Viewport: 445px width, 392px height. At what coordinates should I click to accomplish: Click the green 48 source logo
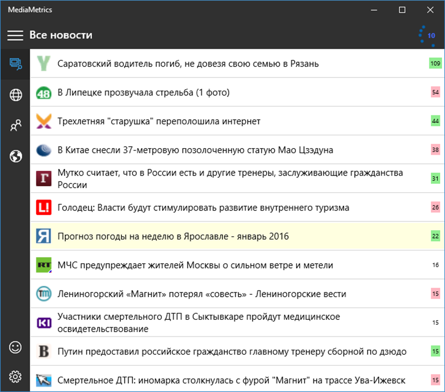tap(44, 93)
